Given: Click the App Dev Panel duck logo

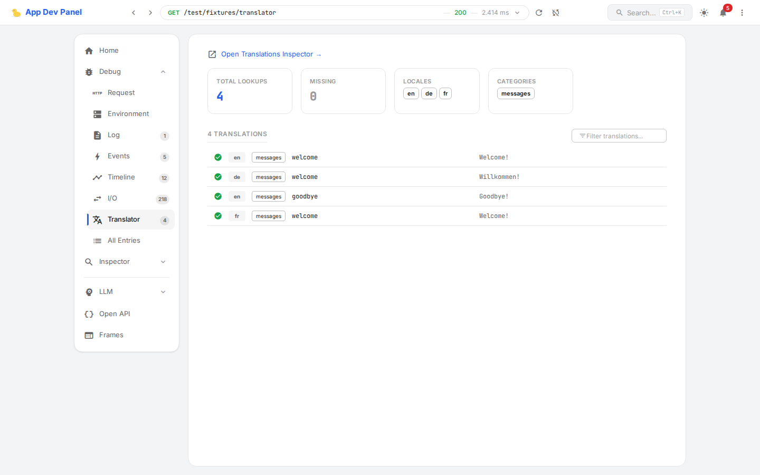Looking at the screenshot, I should tap(16, 13).
